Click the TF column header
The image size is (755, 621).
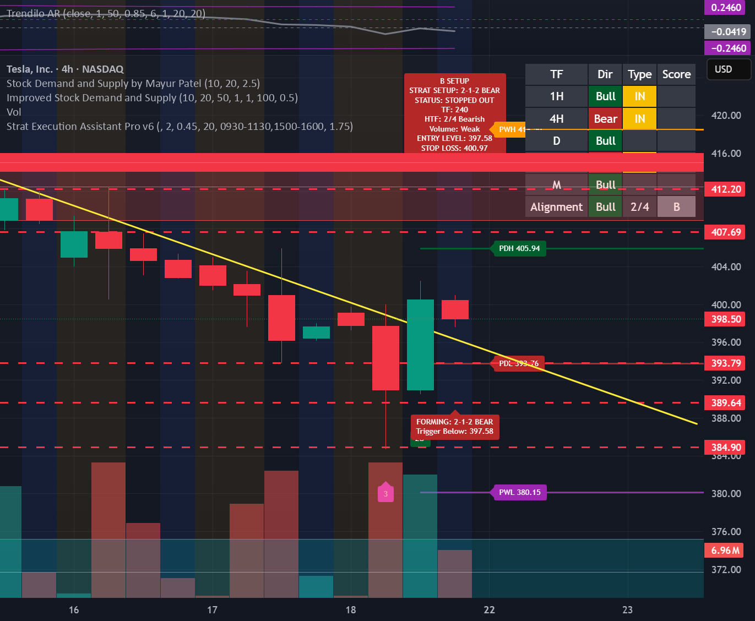pos(556,74)
